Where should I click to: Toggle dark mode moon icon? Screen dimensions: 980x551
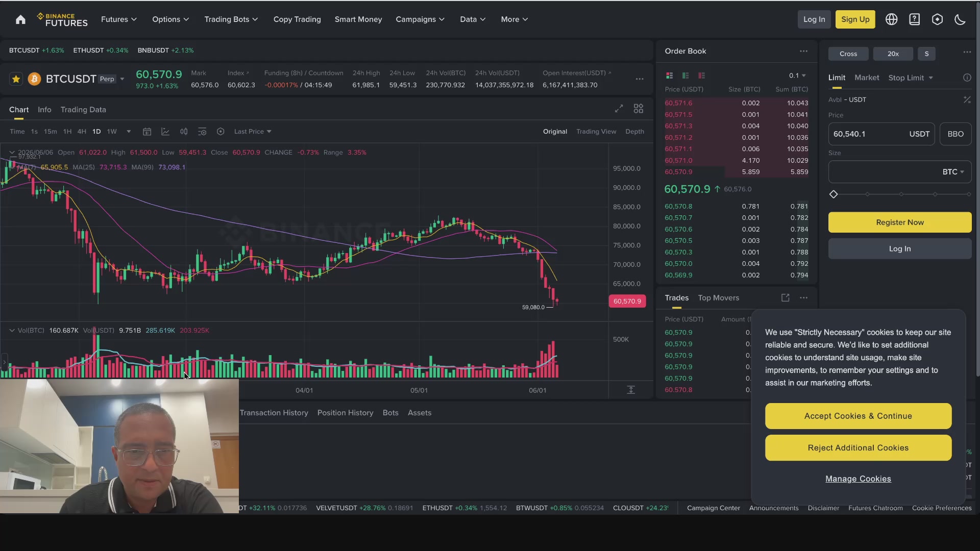point(960,19)
